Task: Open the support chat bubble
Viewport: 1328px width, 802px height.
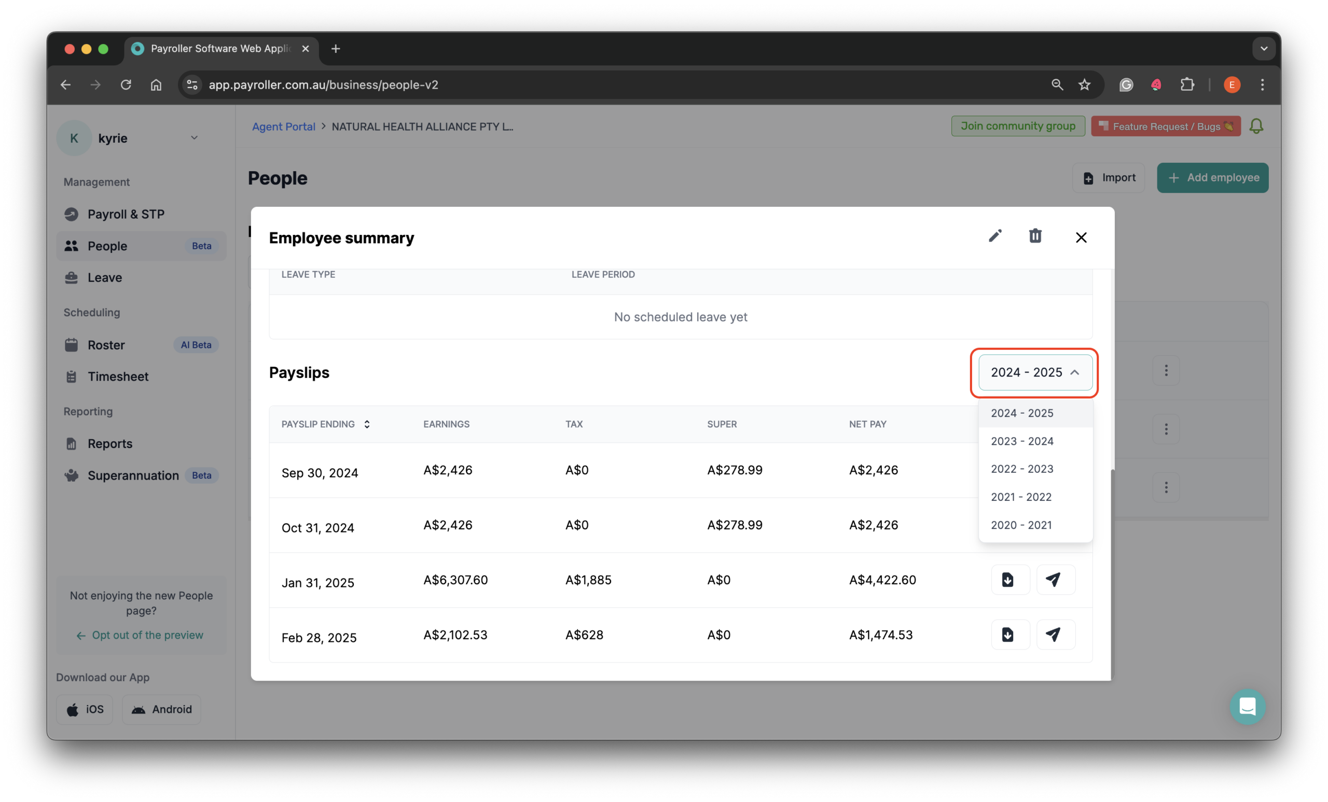Action: pos(1247,707)
